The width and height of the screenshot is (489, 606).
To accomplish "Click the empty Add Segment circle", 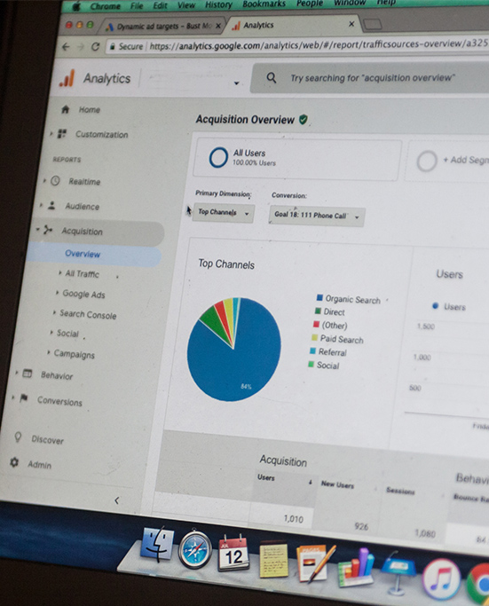I will tap(427, 161).
